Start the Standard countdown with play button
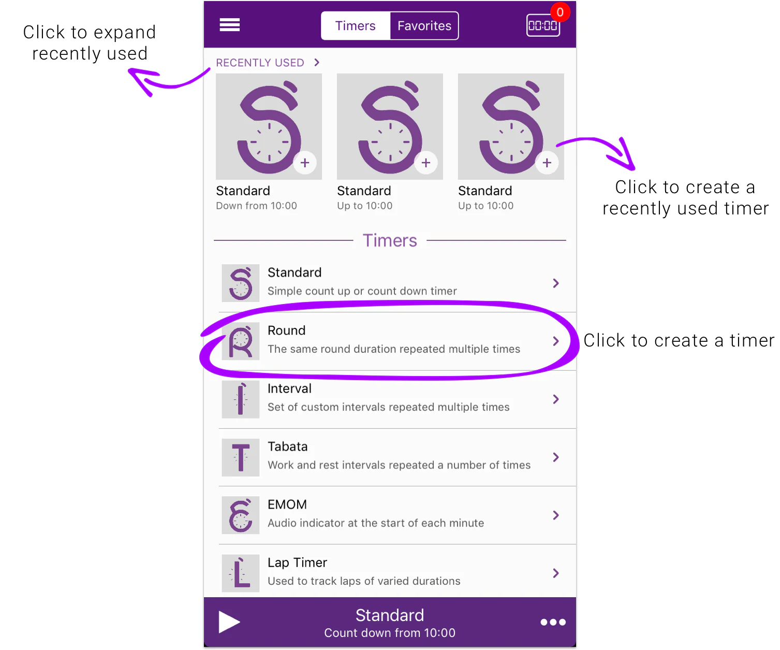Screen dimensions: 780x650 (x=229, y=622)
